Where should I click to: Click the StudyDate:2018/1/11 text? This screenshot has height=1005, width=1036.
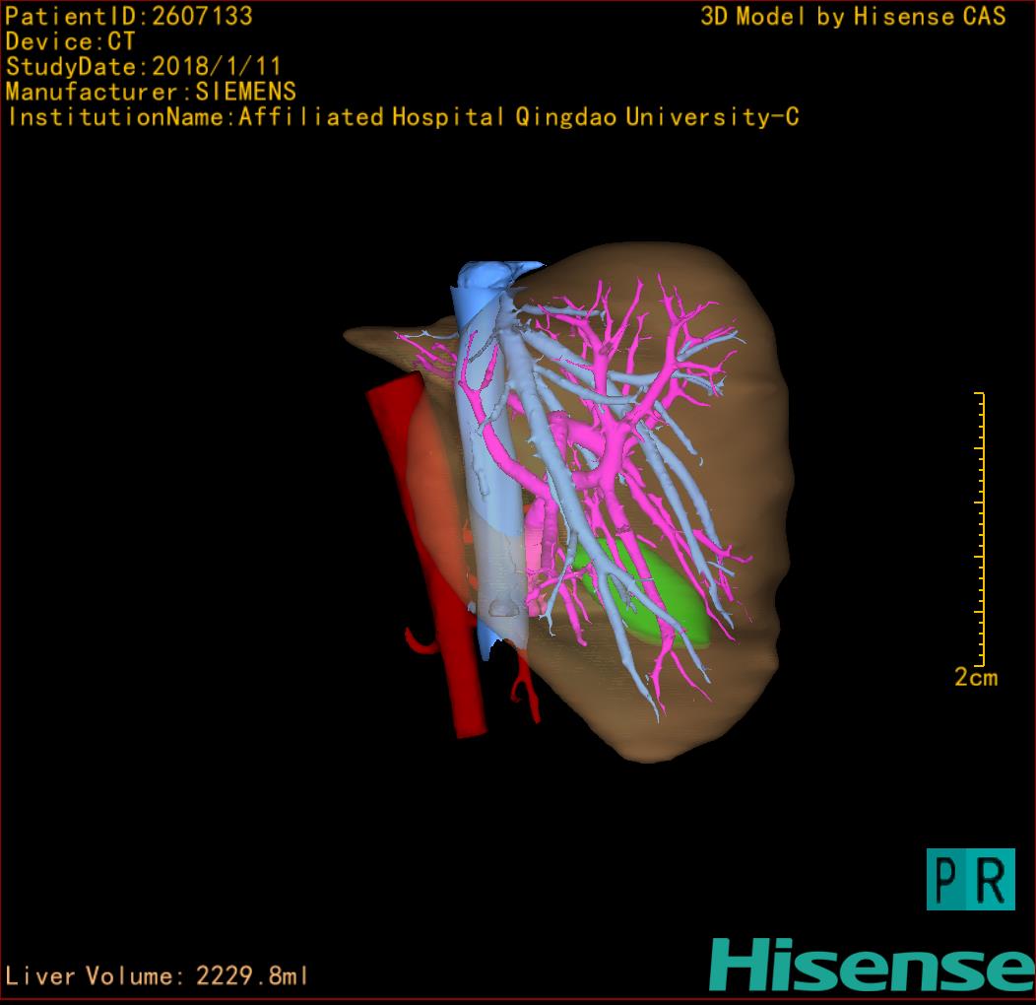tap(144, 67)
